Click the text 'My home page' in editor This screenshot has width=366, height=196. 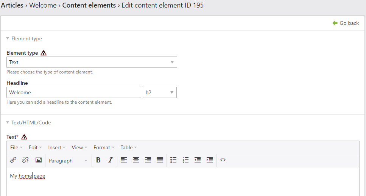click(28, 176)
